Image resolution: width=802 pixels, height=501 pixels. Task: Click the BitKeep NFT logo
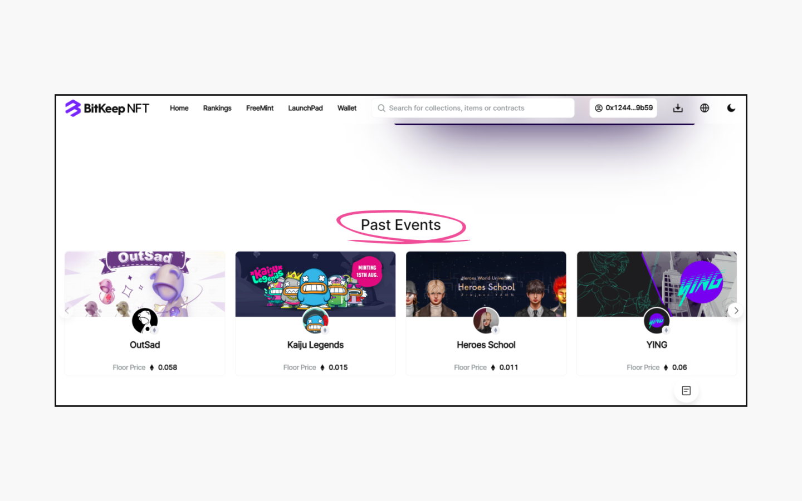(107, 108)
